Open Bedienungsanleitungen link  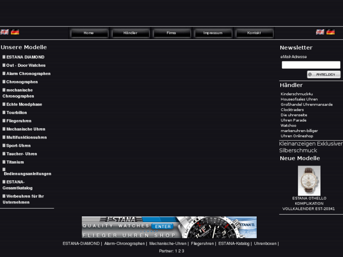point(27,174)
